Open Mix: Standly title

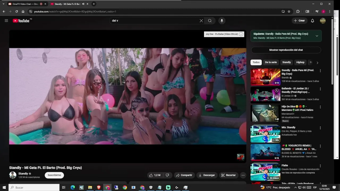pos(288,127)
